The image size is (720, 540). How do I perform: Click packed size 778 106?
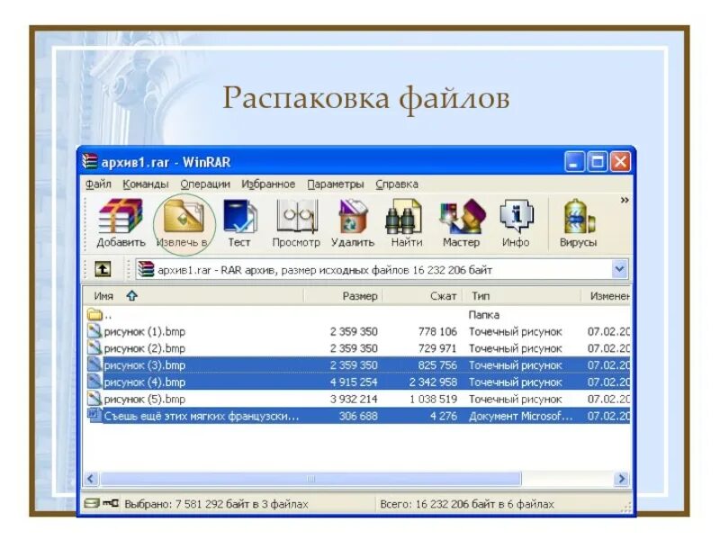[x=437, y=331]
